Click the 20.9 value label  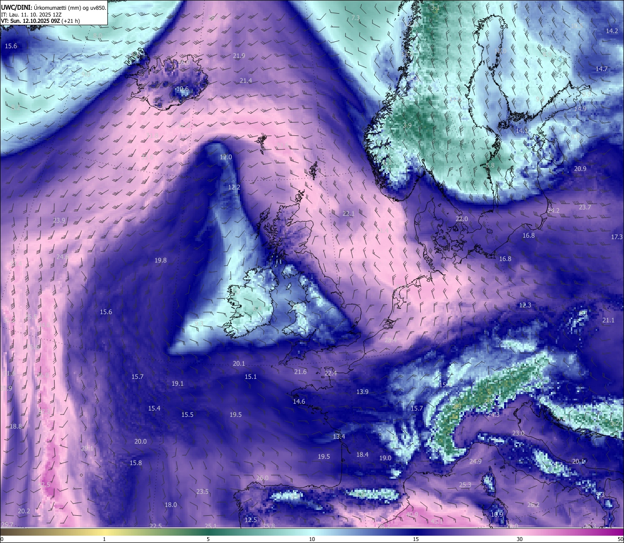(x=580, y=169)
